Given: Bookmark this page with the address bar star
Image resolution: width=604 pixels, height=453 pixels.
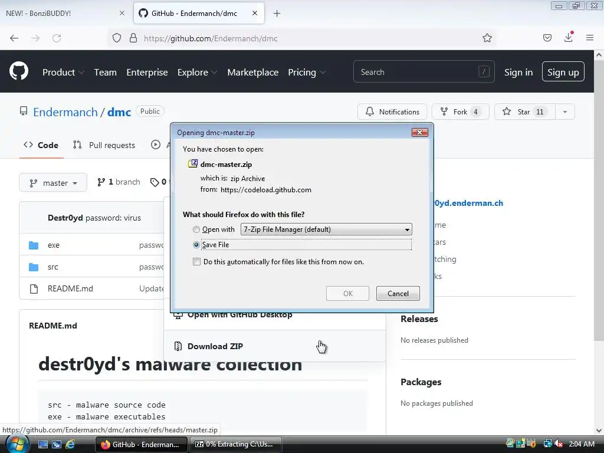Looking at the screenshot, I should (487, 38).
